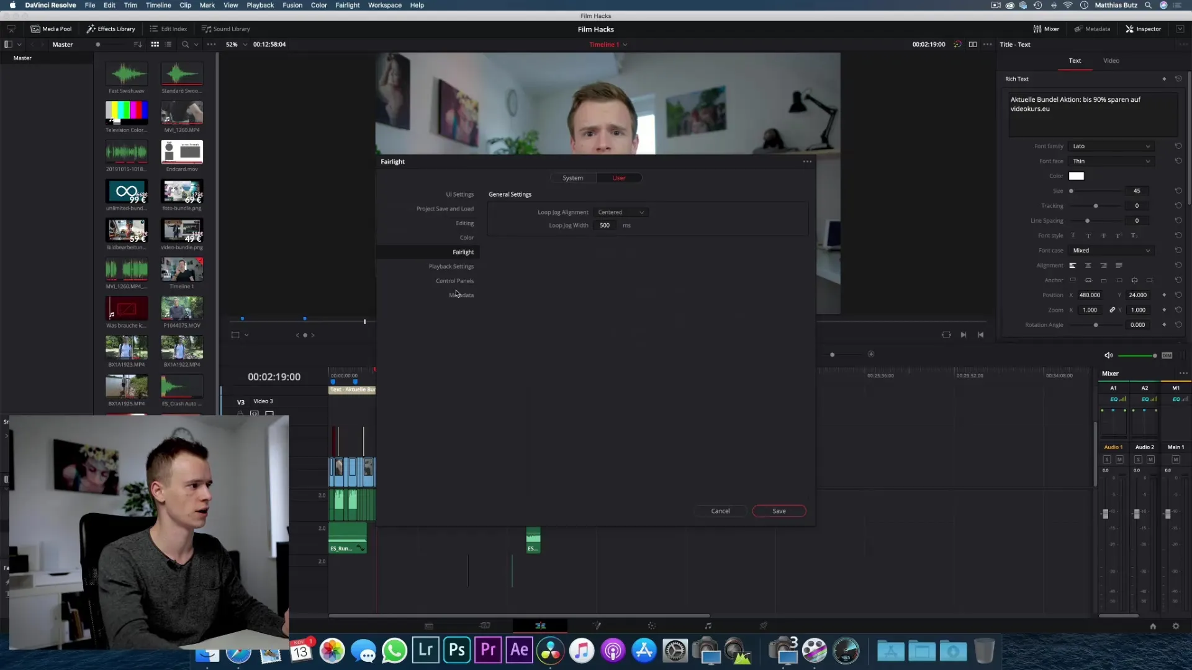Open the Media Pool panel
The height and width of the screenshot is (670, 1192).
pyautogui.click(x=52, y=29)
